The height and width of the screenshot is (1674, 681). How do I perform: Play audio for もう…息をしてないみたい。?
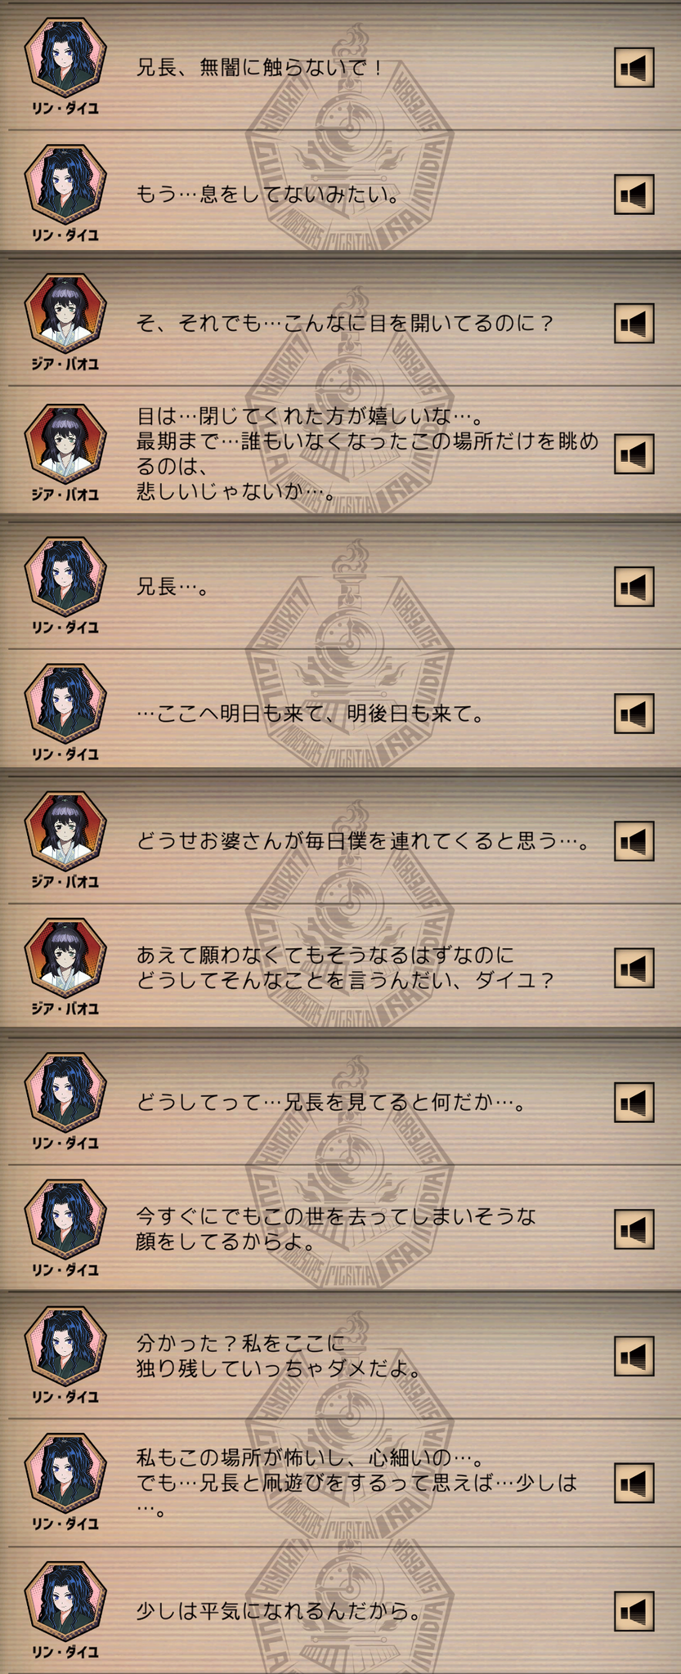click(x=634, y=195)
